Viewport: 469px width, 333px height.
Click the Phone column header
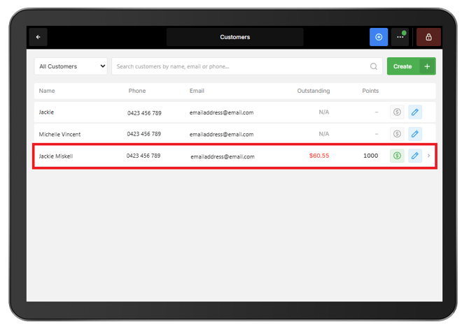pyautogui.click(x=137, y=91)
